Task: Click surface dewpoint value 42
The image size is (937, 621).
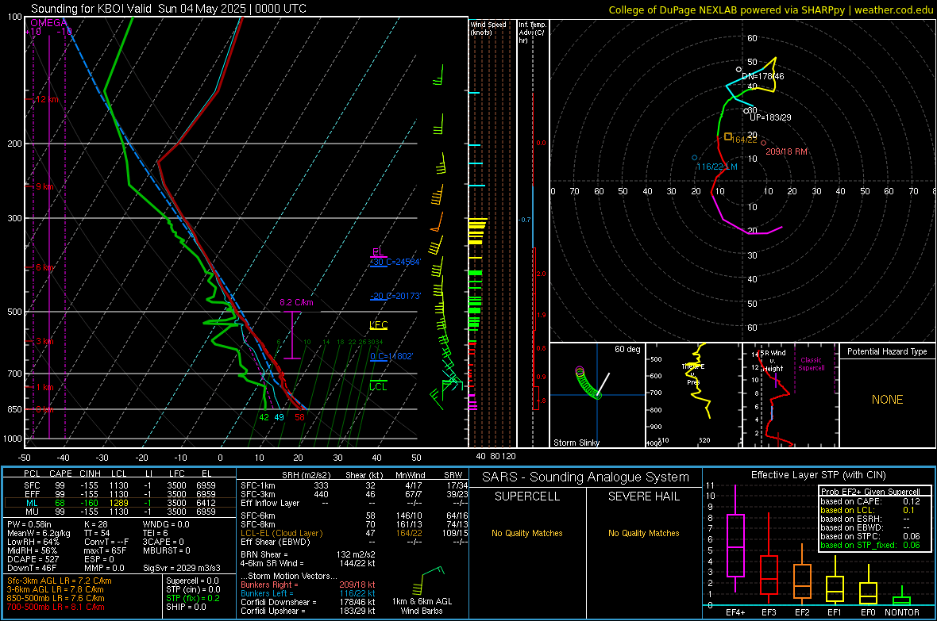Action: click(x=264, y=417)
